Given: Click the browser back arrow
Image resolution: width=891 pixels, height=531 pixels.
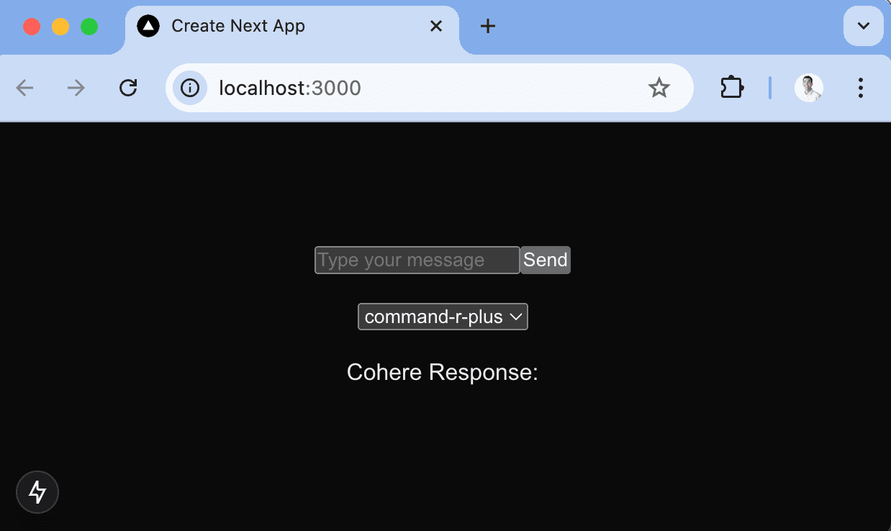Looking at the screenshot, I should (x=25, y=88).
